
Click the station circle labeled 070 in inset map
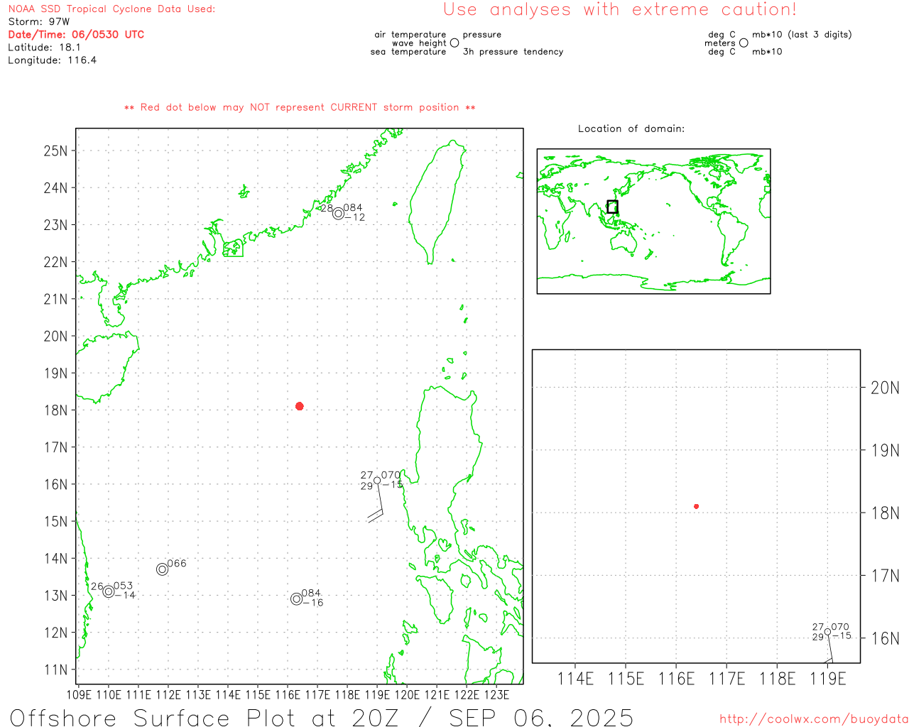click(827, 632)
